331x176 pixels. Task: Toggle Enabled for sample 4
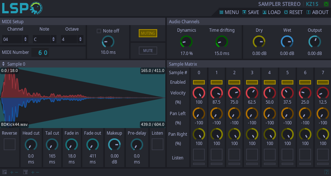pyautogui.click(x=270, y=82)
